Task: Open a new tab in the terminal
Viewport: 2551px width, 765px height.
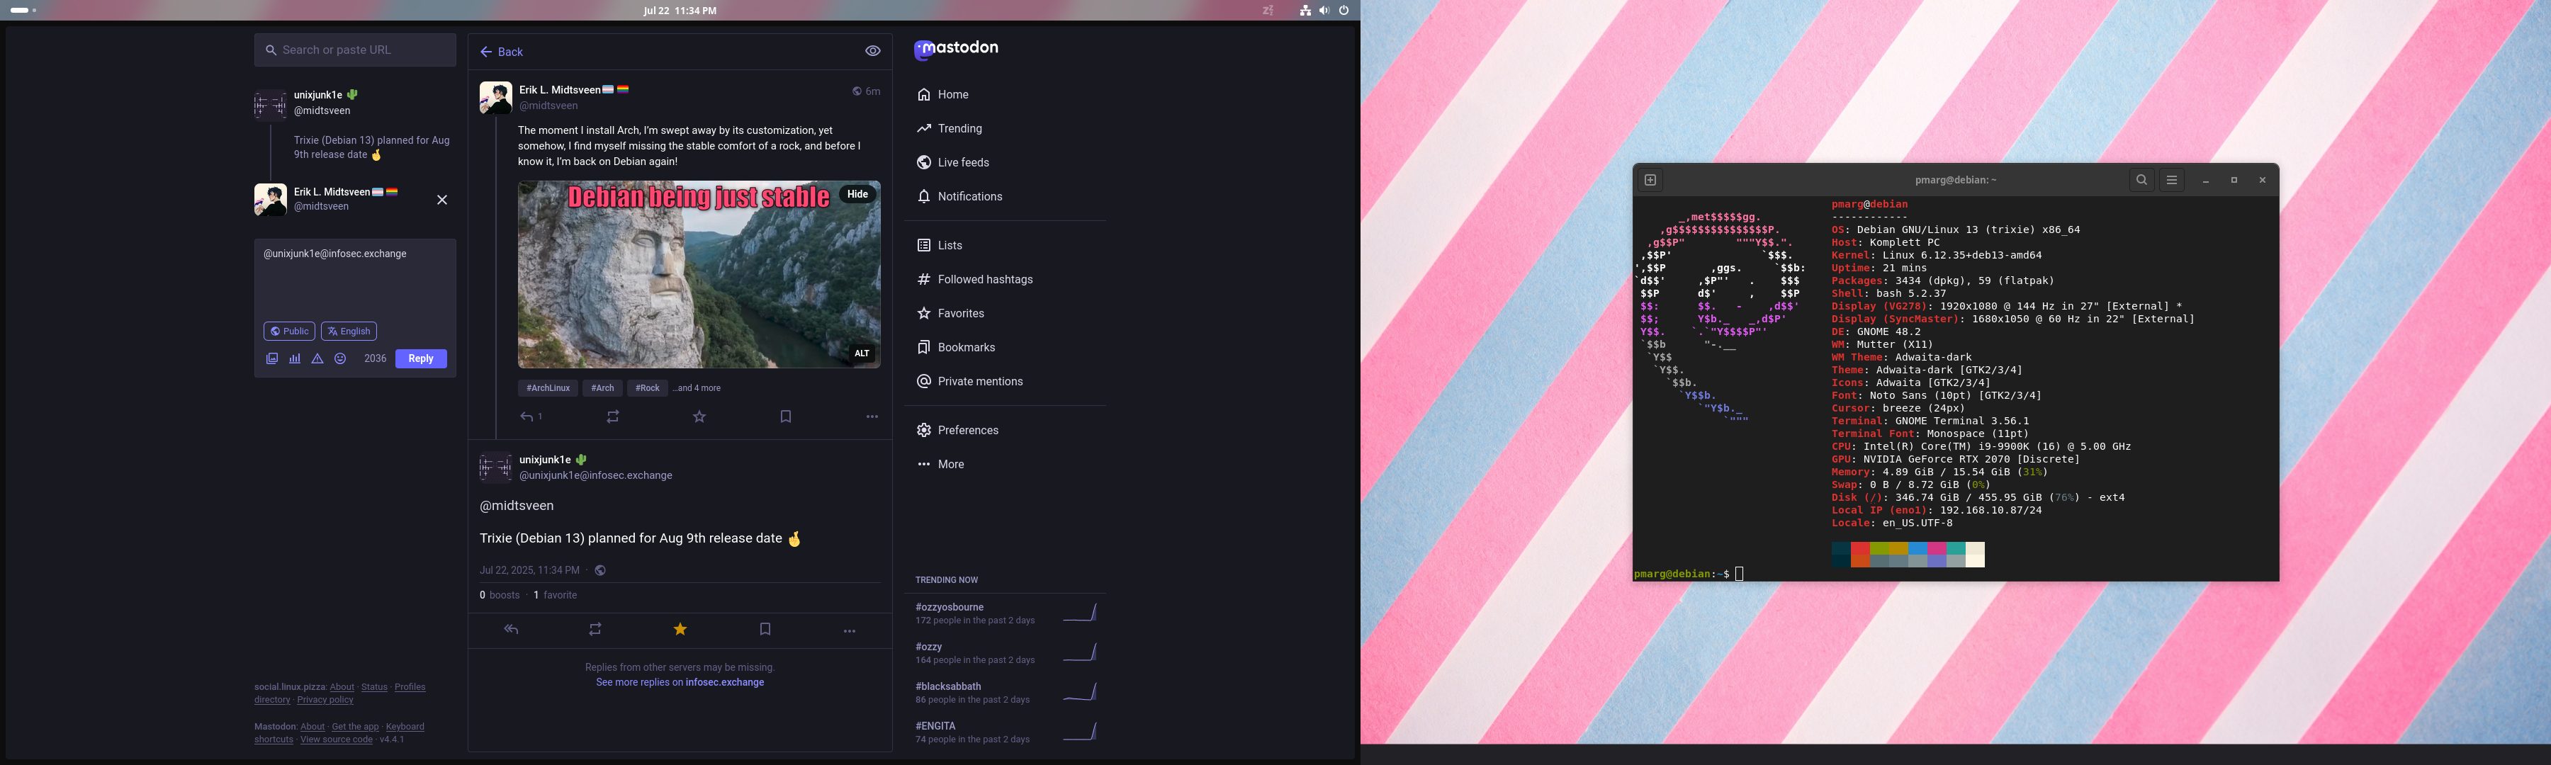Action: (1650, 180)
